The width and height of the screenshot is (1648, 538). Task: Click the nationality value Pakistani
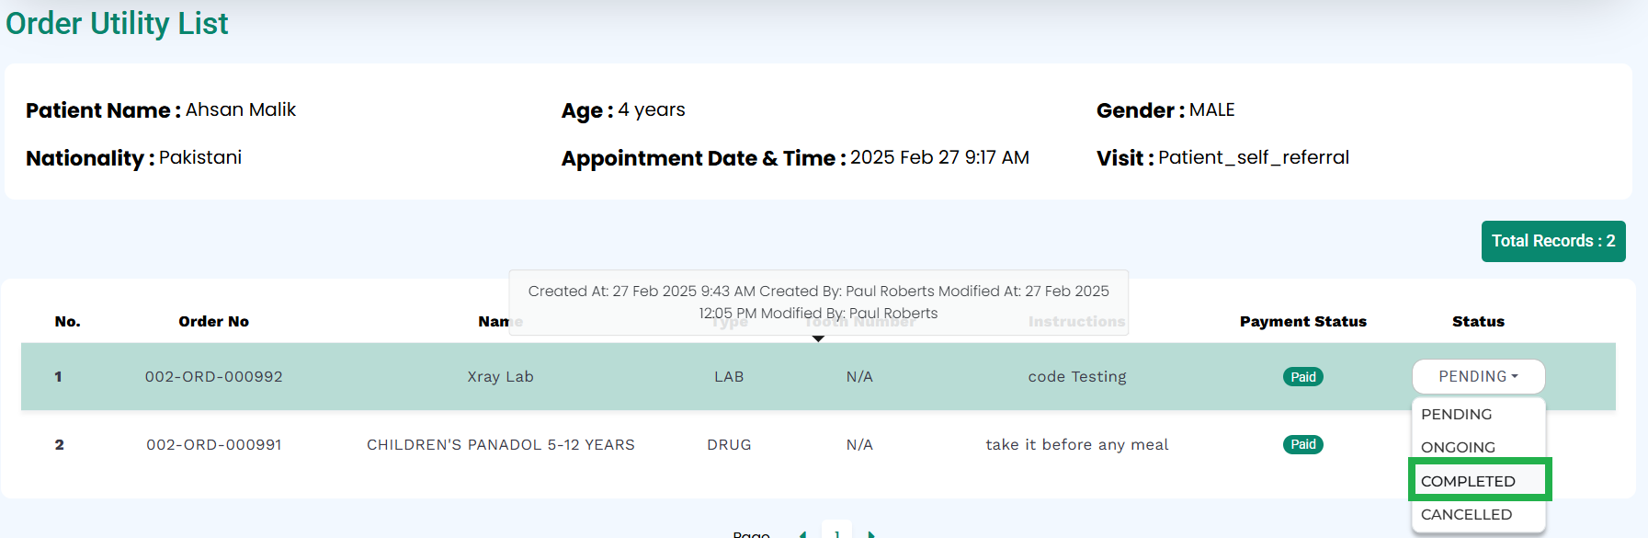(200, 157)
